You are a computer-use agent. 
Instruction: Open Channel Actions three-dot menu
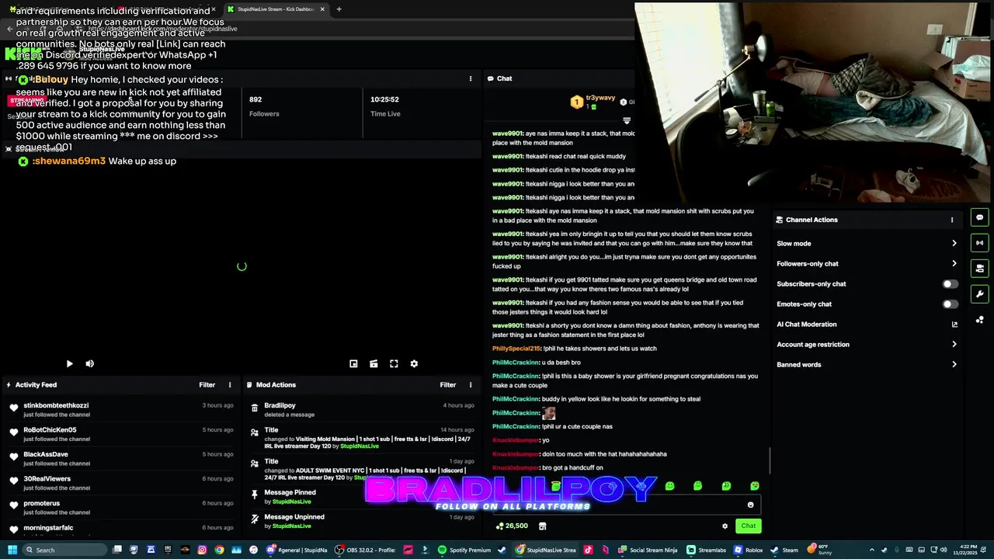click(x=952, y=220)
